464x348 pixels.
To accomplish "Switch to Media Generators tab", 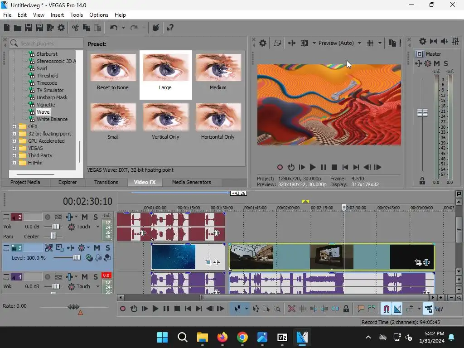I will pyautogui.click(x=192, y=182).
